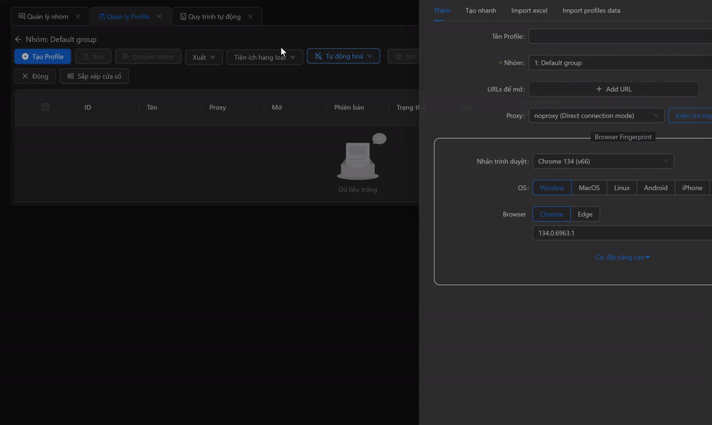Select MacOS as the OS

point(589,188)
